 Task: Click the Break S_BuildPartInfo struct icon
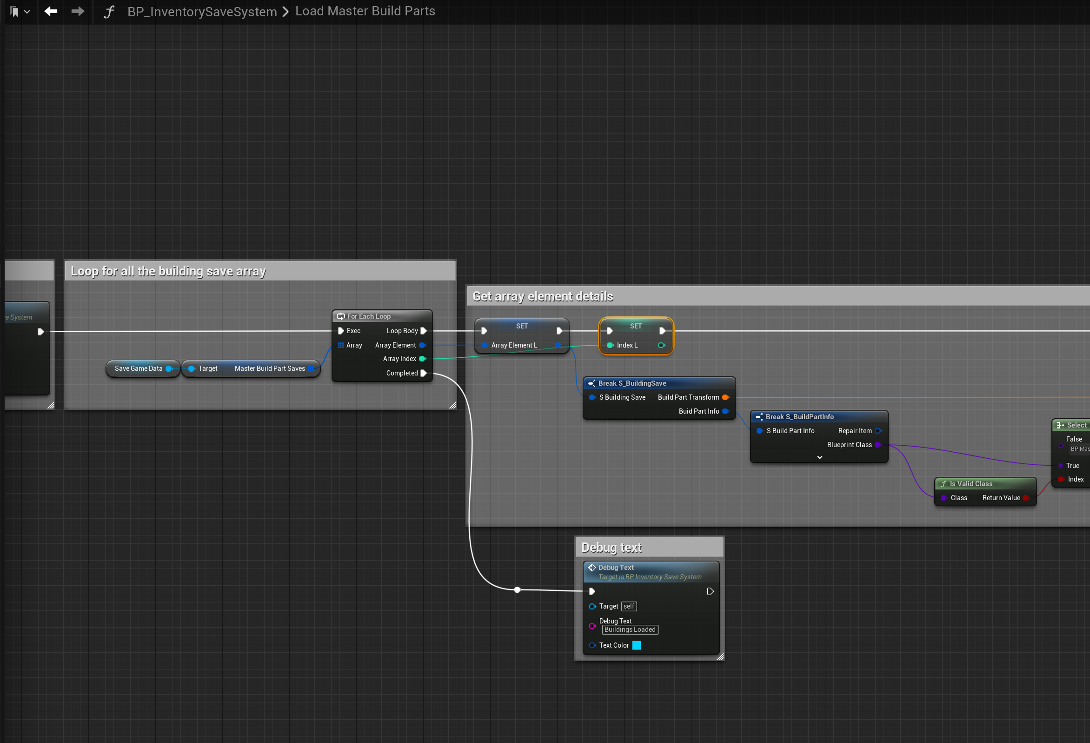(x=759, y=417)
